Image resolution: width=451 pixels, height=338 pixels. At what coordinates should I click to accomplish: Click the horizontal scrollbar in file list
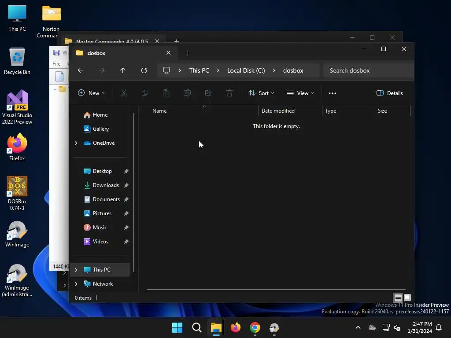pyautogui.click(x=276, y=289)
